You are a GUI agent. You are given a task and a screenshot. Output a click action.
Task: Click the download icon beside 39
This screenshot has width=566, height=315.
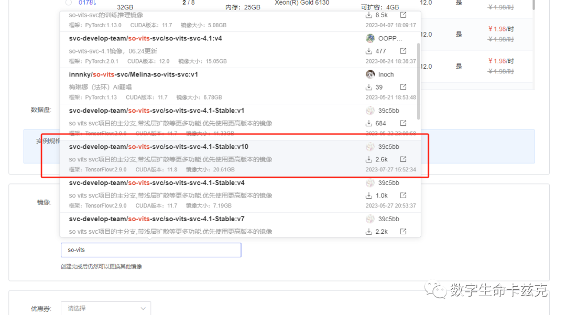(x=368, y=87)
